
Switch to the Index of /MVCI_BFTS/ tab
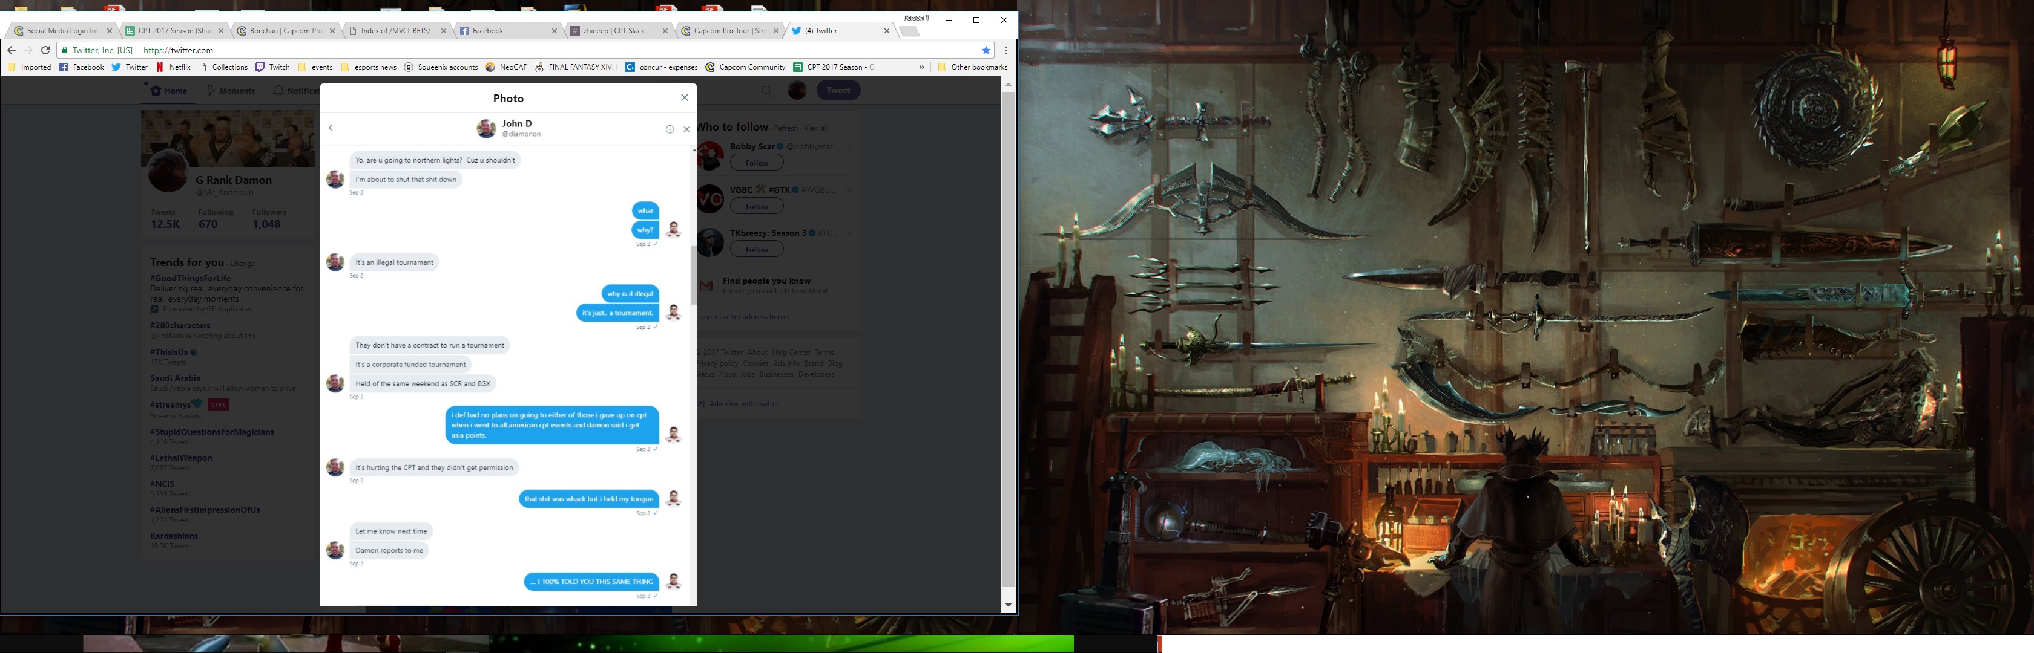(x=397, y=31)
